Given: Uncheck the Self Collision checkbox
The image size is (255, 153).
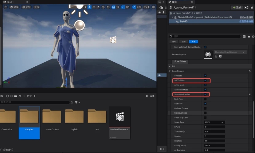Looking at the screenshot, I should pyautogui.click(x=205, y=80).
